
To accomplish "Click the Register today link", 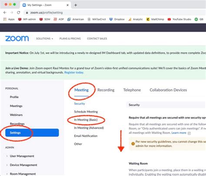I will [x=74, y=72].
